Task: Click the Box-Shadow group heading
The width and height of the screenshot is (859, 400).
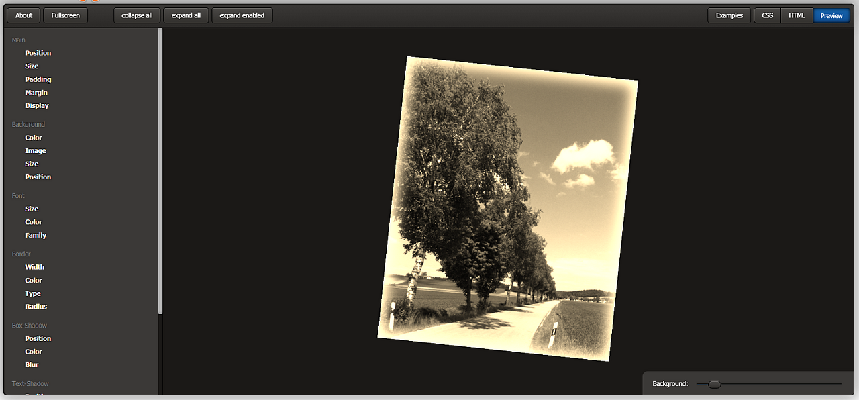Action: (x=30, y=326)
